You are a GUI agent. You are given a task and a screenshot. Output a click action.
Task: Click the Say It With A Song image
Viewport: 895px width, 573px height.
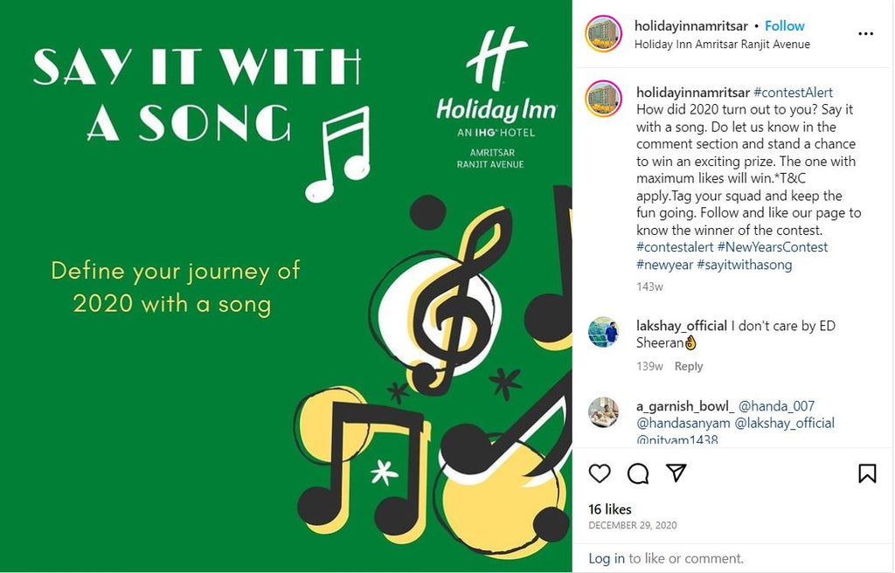point(286,286)
